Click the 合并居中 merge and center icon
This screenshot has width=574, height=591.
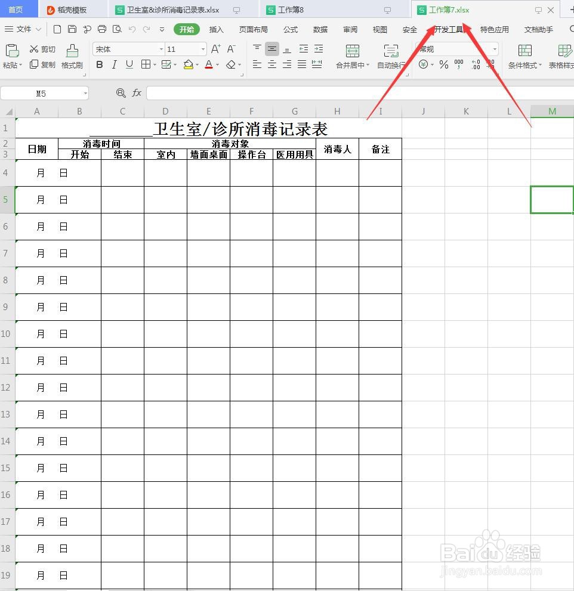point(351,57)
